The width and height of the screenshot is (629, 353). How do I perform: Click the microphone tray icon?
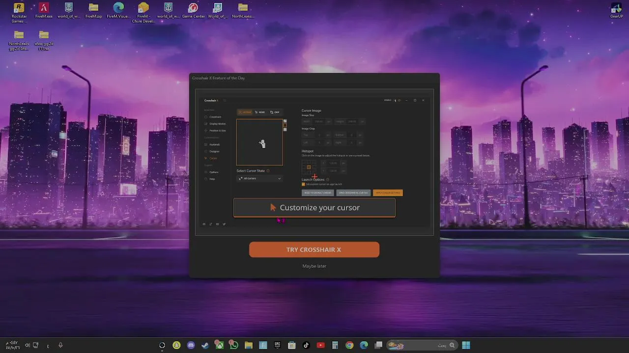(x=60, y=345)
